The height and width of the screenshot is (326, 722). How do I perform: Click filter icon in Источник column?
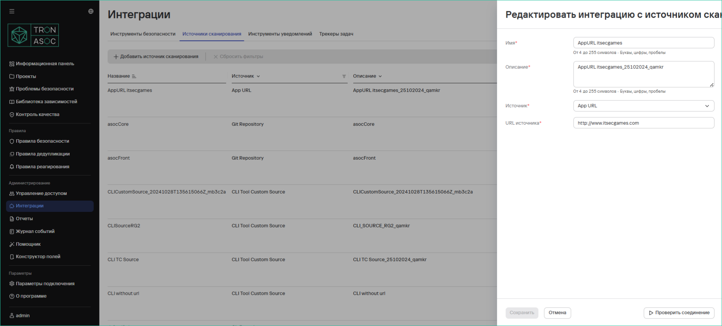[344, 76]
